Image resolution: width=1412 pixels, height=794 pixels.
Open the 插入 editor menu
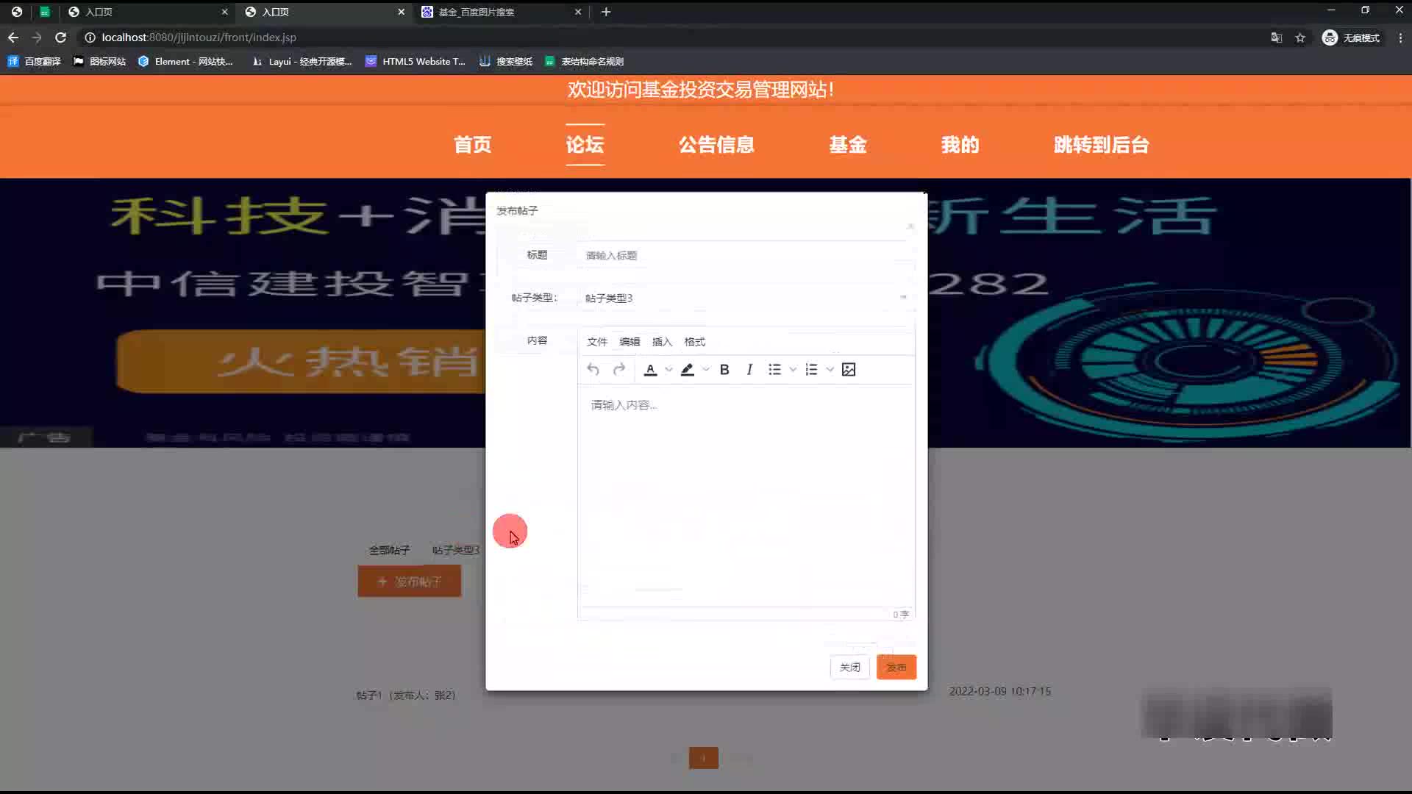(x=662, y=341)
